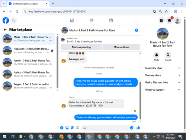Click the 'Hello, yes the house is still available' message

pos(106,83)
